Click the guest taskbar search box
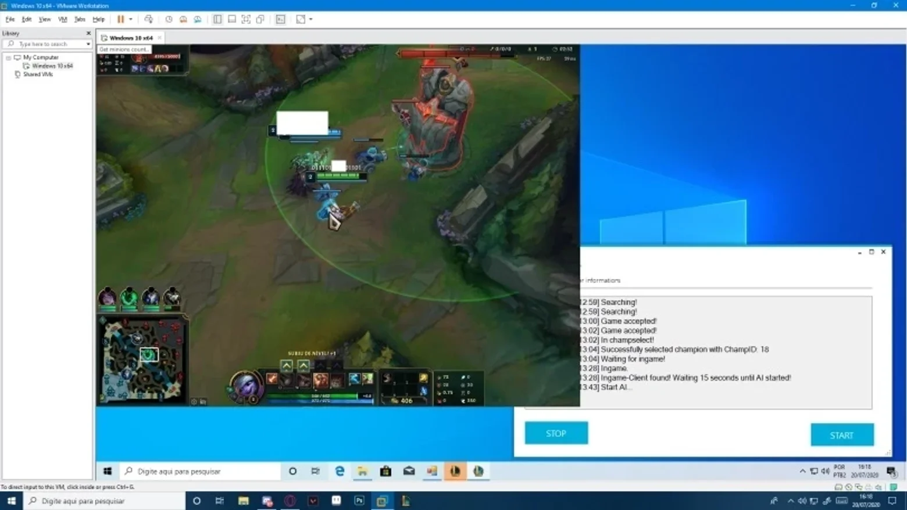The width and height of the screenshot is (907, 510). [x=200, y=471]
